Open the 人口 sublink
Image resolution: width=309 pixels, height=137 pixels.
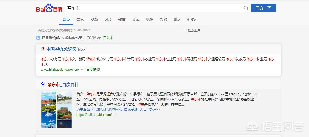pyautogui.click(x=143, y=109)
